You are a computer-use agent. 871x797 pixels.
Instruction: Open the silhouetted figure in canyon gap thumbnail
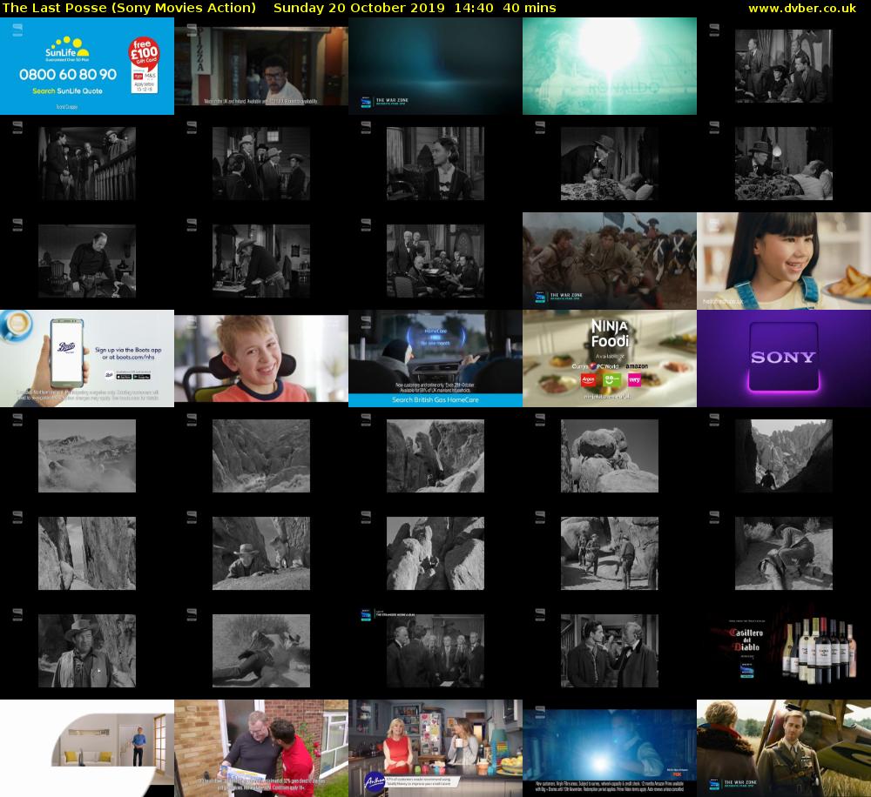click(784, 456)
